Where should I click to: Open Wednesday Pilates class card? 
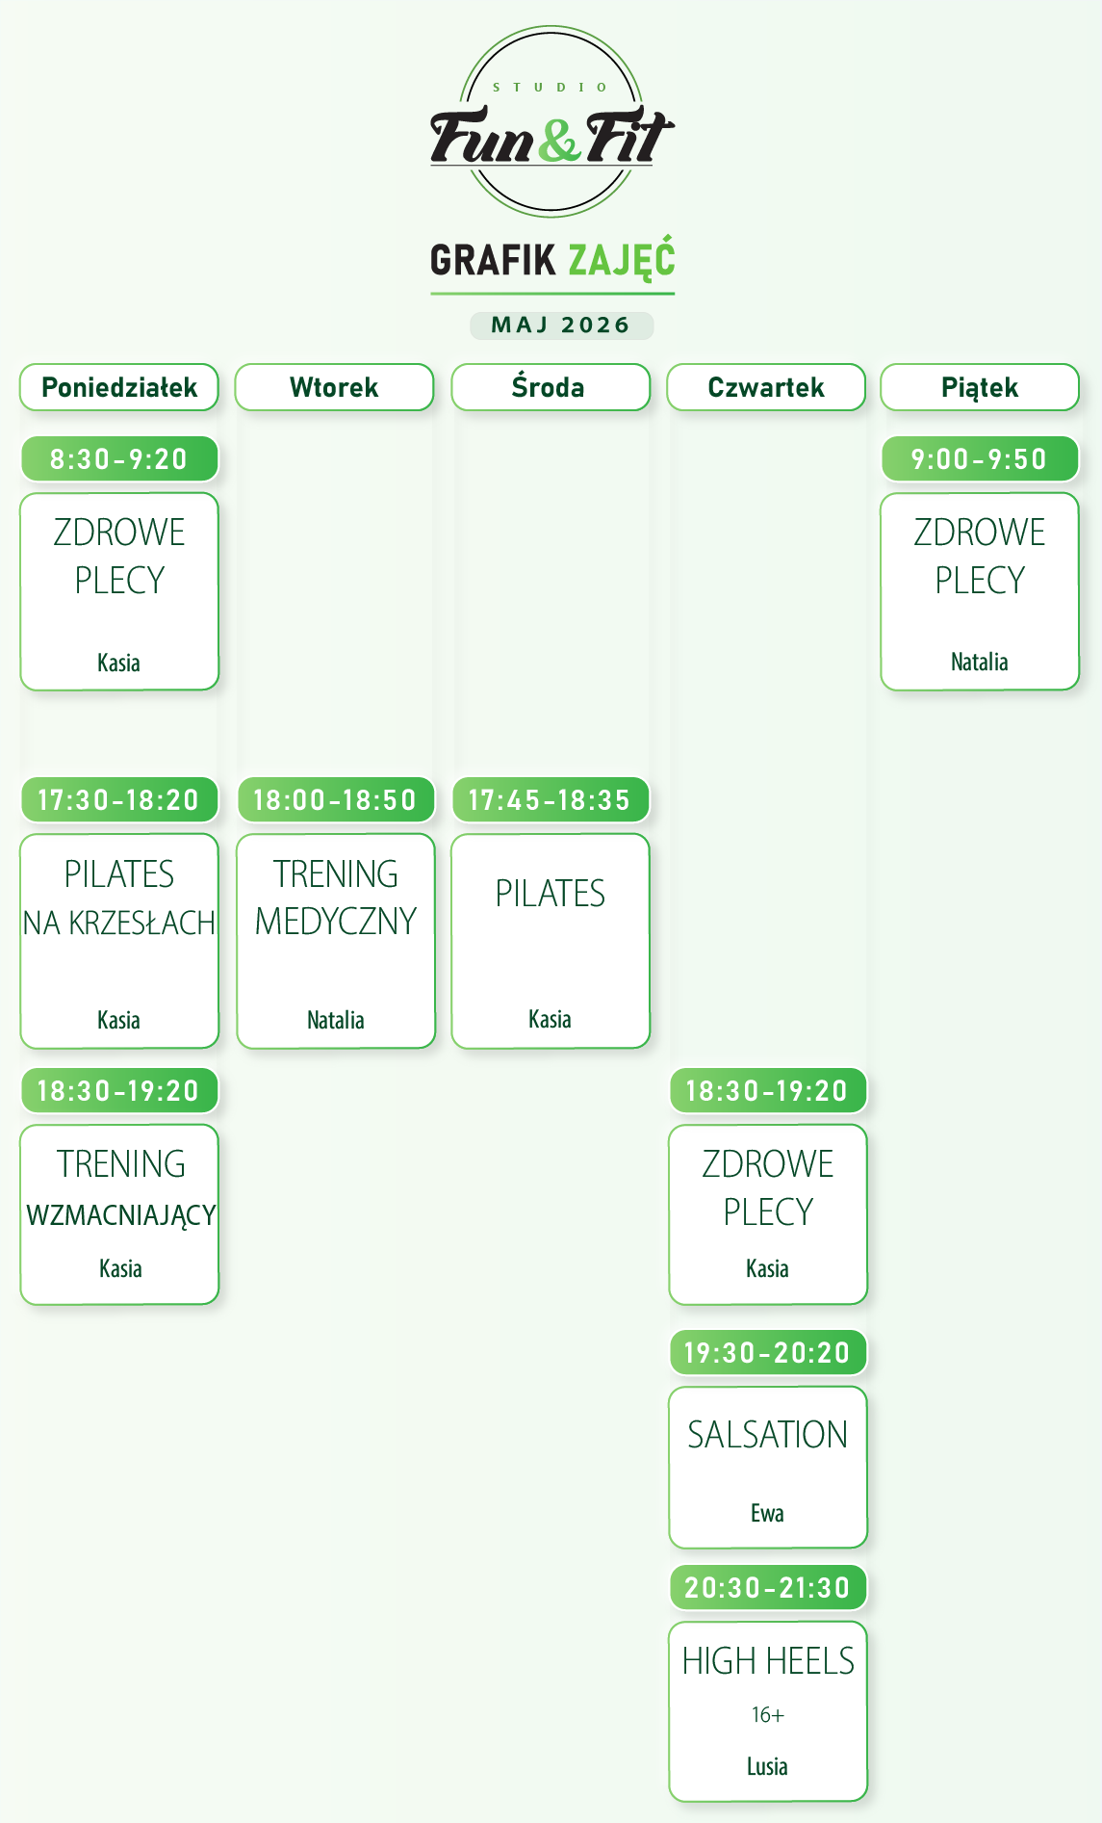tap(551, 941)
